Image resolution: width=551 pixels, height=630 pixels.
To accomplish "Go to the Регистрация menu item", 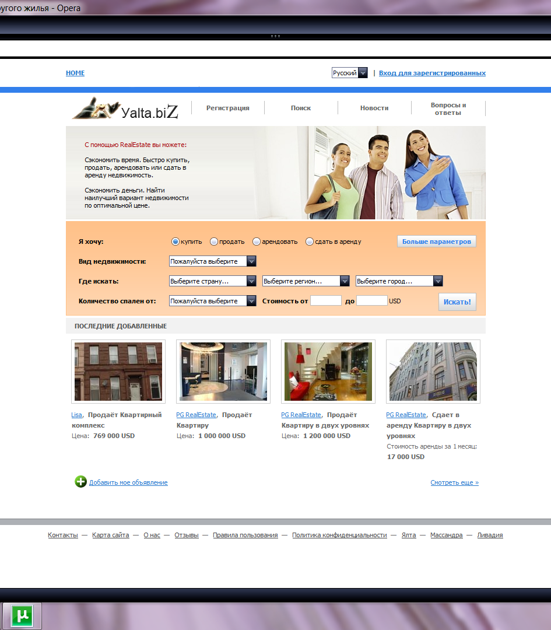I will [228, 108].
